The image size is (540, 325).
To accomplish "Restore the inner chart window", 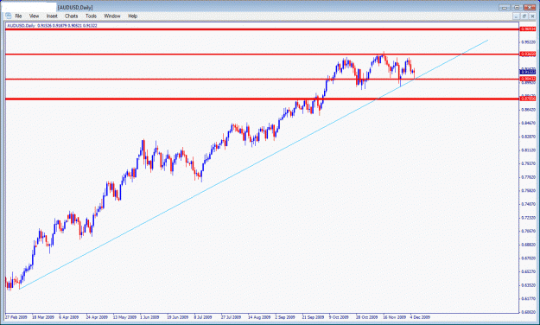I will coord(524,16).
